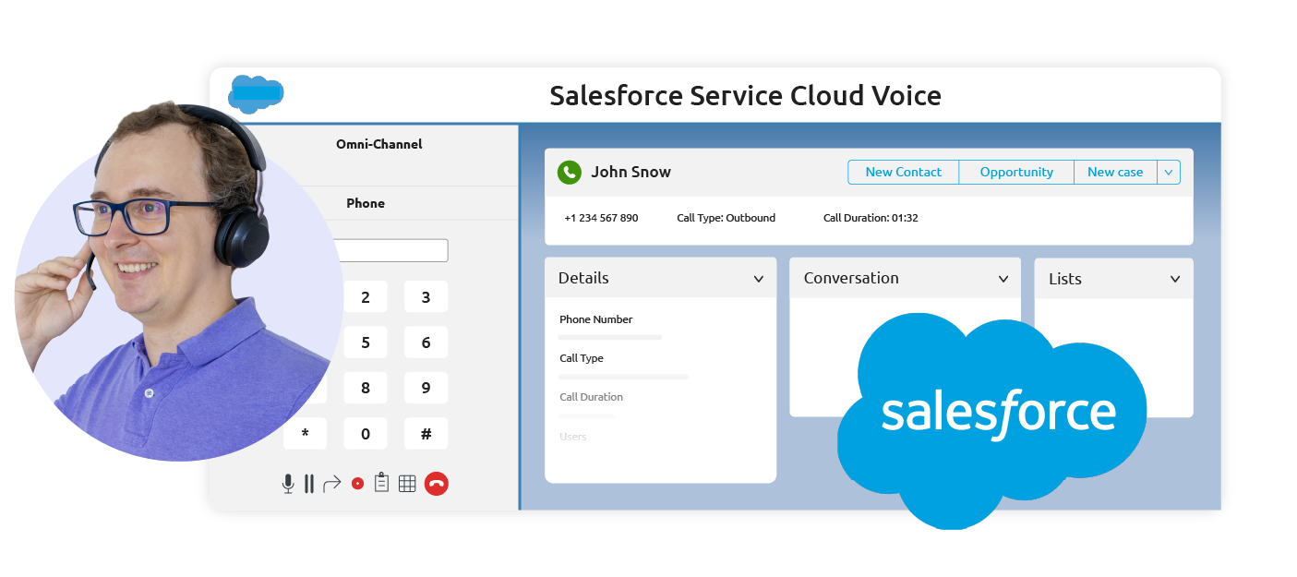
Task: Click the New case button
Action: click(1114, 172)
